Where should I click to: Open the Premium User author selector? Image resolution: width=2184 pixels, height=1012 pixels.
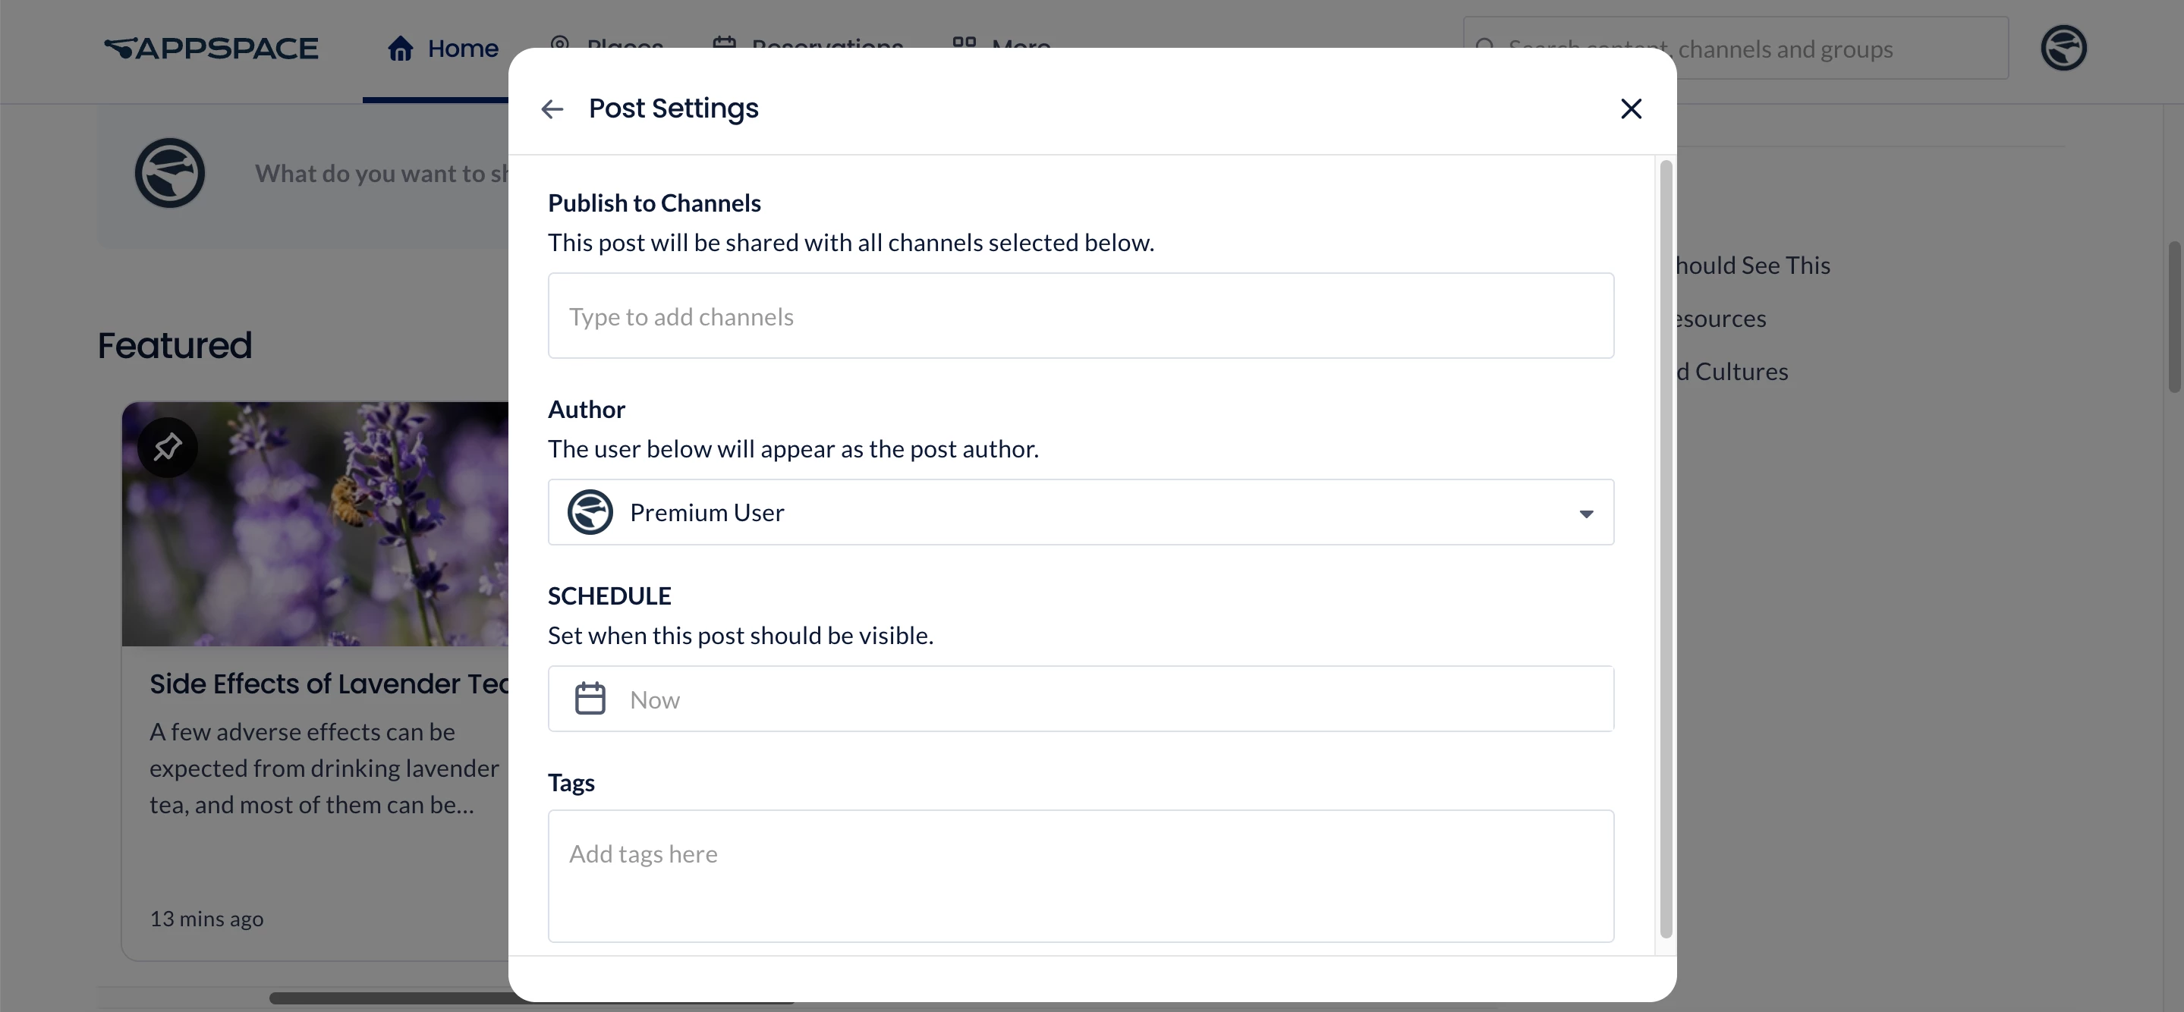[1080, 512]
